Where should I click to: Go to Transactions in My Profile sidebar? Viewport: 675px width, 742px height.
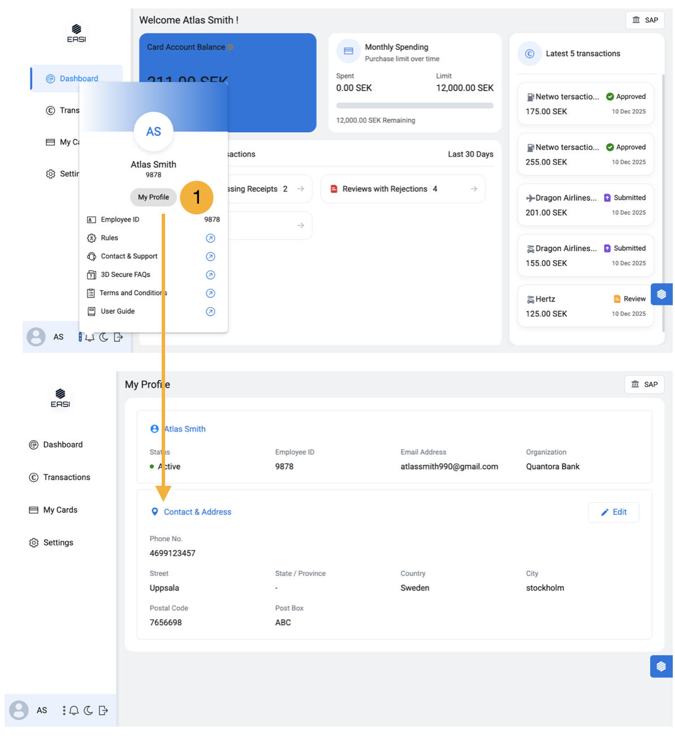coord(66,477)
